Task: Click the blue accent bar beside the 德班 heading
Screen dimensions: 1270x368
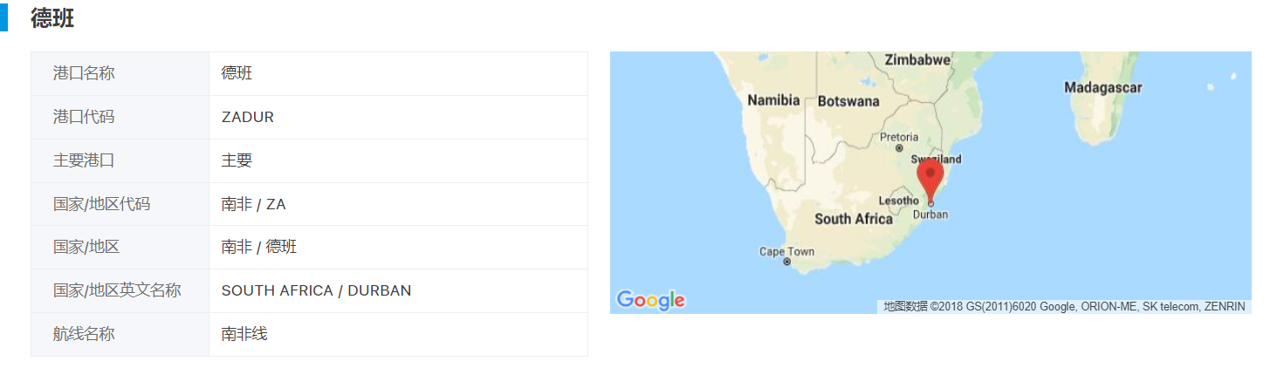Action: [3, 17]
